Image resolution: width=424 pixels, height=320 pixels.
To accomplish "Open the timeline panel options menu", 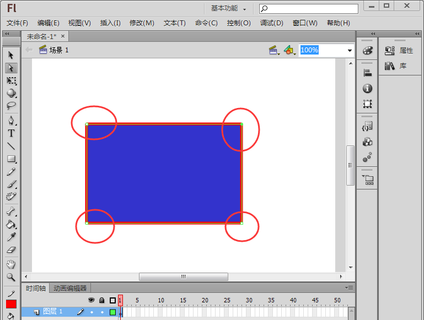I will pos(349,288).
